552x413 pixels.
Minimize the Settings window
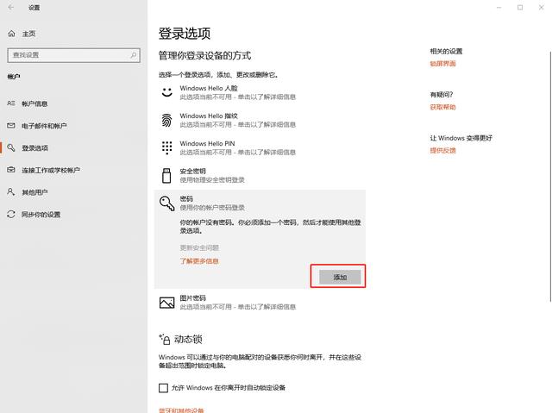pos(499,8)
